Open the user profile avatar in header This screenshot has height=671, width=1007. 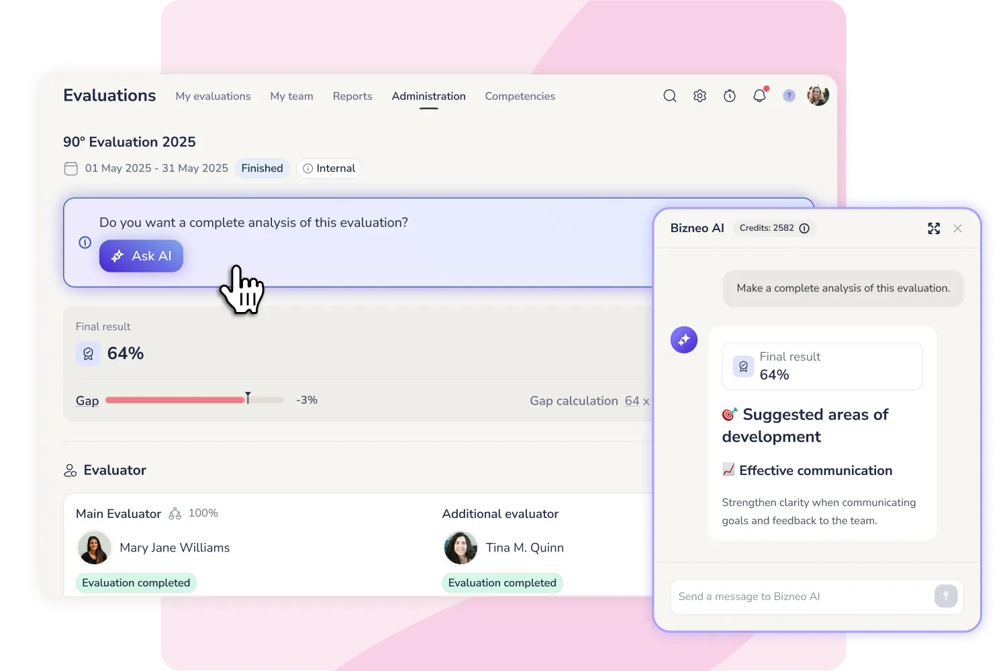click(818, 95)
